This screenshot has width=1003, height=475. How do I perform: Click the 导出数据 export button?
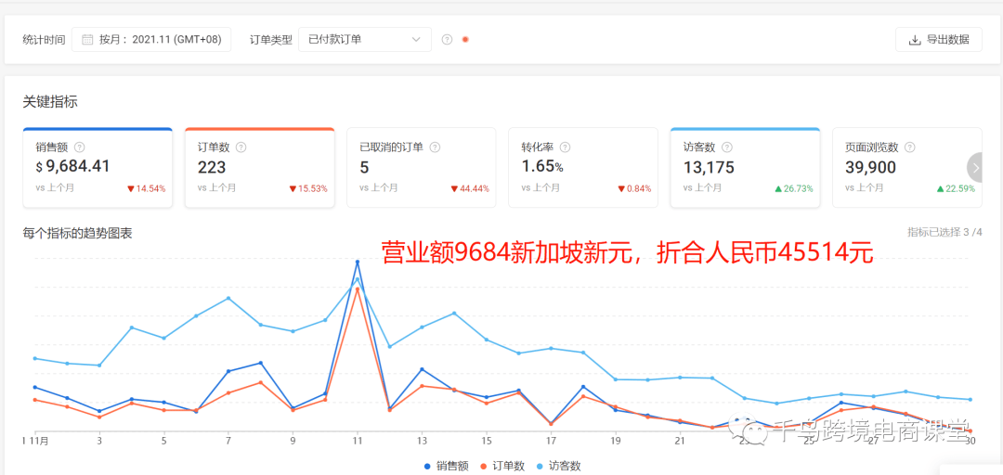tap(938, 40)
